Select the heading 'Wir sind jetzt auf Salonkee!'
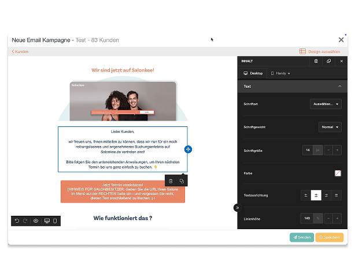 pyautogui.click(x=123, y=70)
